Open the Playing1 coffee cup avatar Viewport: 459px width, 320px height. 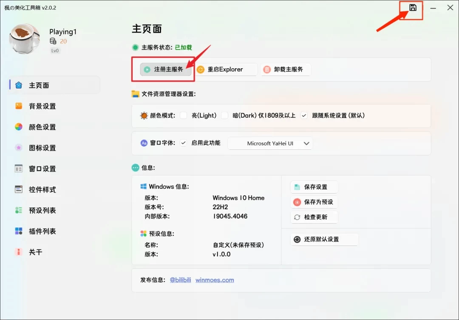click(25, 39)
